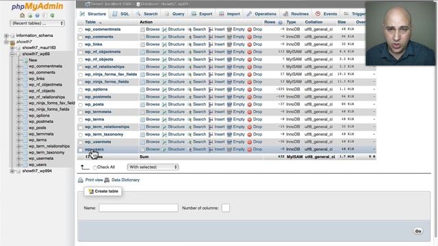Click Table column header to sort
438x246 pixels.
90,22
